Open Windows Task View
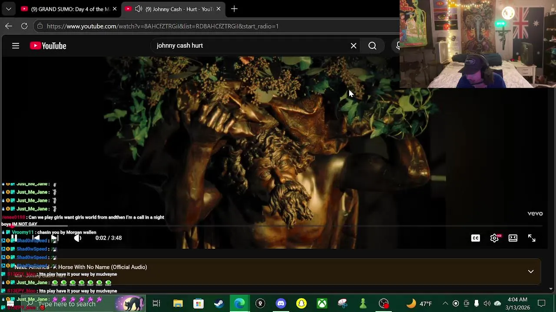The width and height of the screenshot is (556, 312). (156, 303)
